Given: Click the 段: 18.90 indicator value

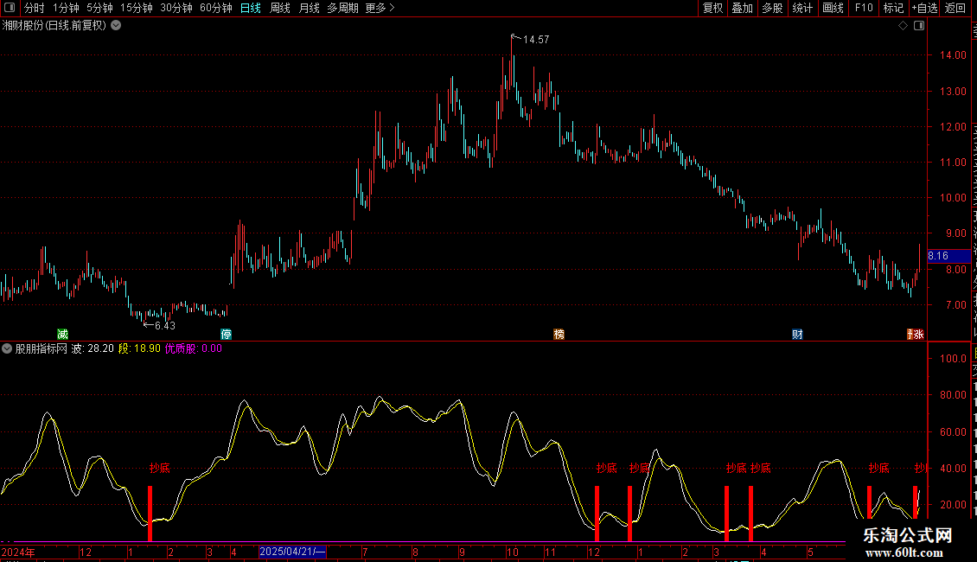Looking at the screenshot, I should coord(139,349).
